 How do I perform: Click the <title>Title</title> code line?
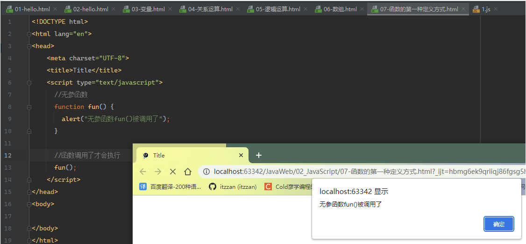click(84, 70)
